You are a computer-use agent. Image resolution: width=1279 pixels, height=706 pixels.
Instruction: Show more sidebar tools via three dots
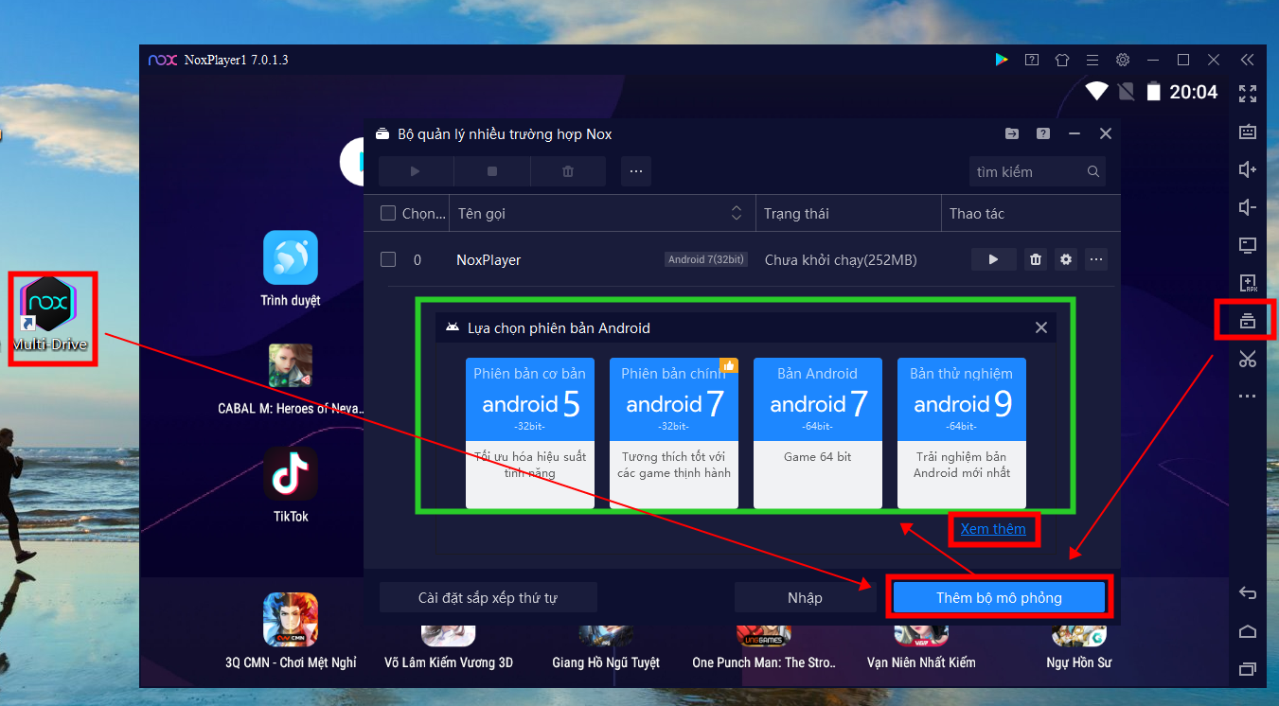pyautogui.click(x=1248, y=397)
